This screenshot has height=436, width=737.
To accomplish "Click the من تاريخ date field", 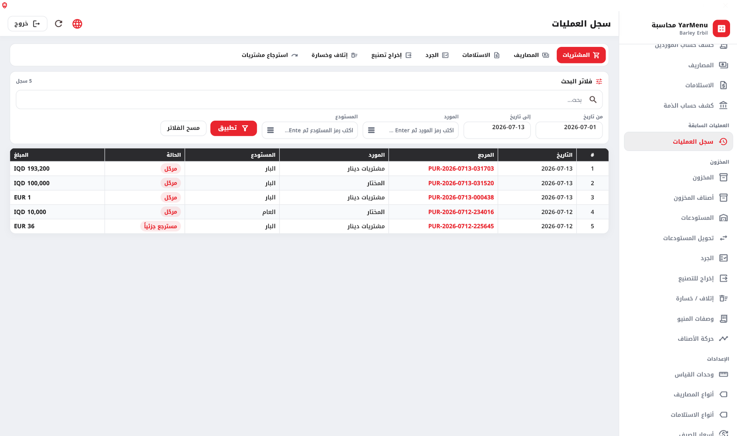I will coord(569,130).
